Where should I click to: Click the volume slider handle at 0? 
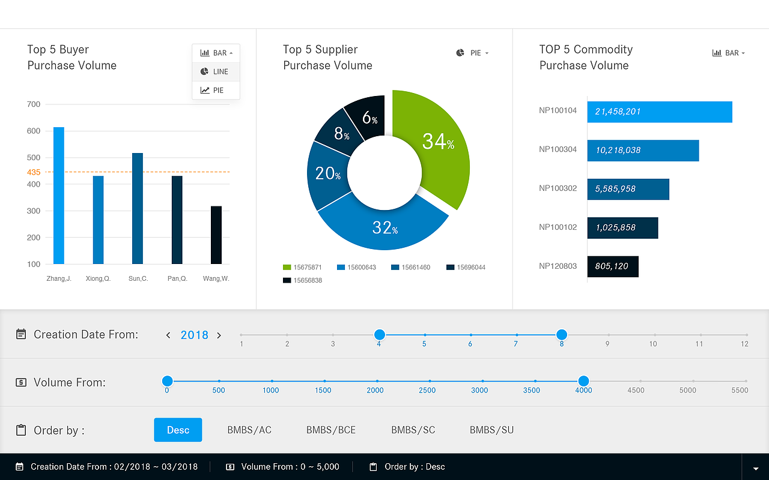(167, 381)
